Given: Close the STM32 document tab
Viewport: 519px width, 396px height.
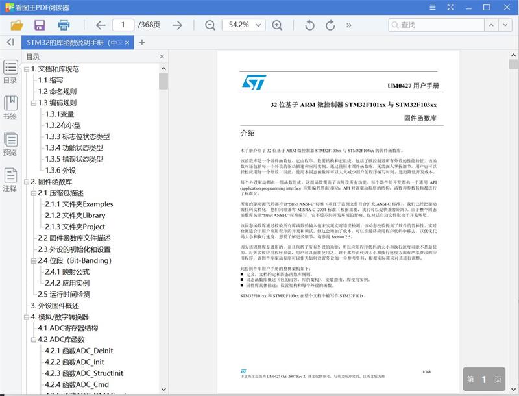Looking at the screenshot, I should (x=127, y=43).
